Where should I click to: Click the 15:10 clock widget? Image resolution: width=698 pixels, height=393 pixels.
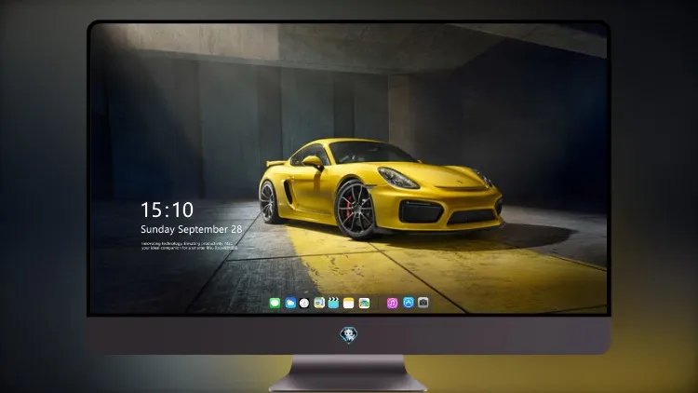tap(167, 210)
